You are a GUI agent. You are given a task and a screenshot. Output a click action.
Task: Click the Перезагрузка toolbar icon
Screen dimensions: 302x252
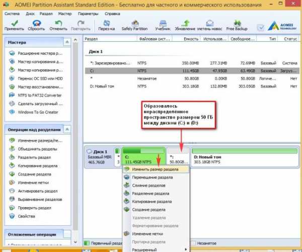(x=107, y=26)
